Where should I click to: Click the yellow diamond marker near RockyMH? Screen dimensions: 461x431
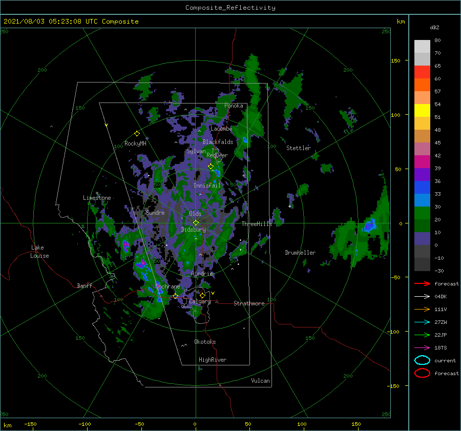(x=137, y=134)
